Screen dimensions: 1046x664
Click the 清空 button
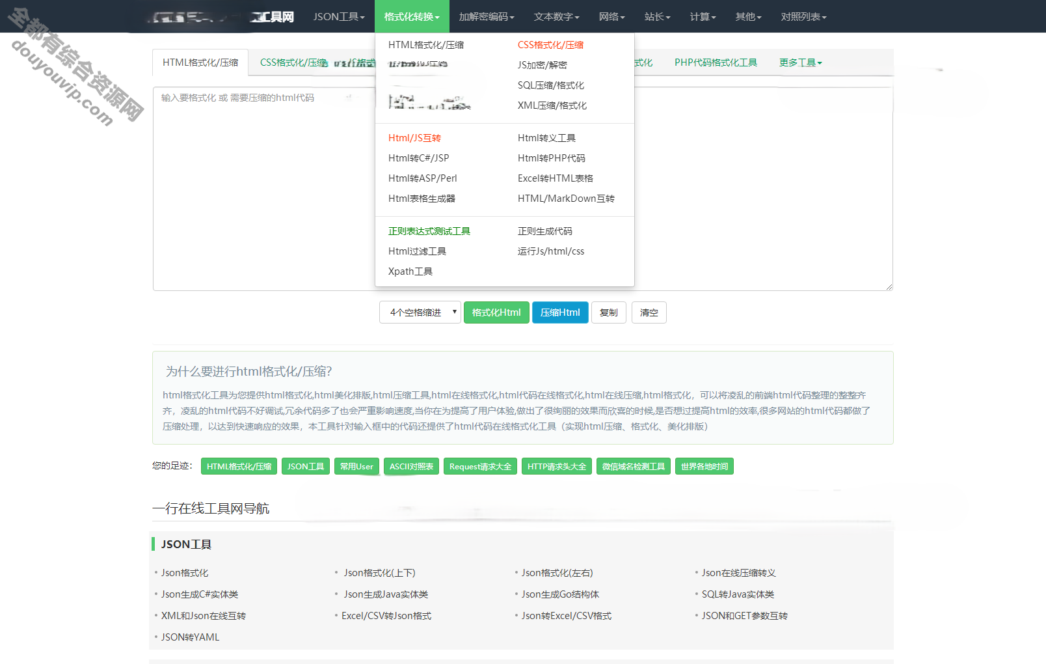click(649, 312)
